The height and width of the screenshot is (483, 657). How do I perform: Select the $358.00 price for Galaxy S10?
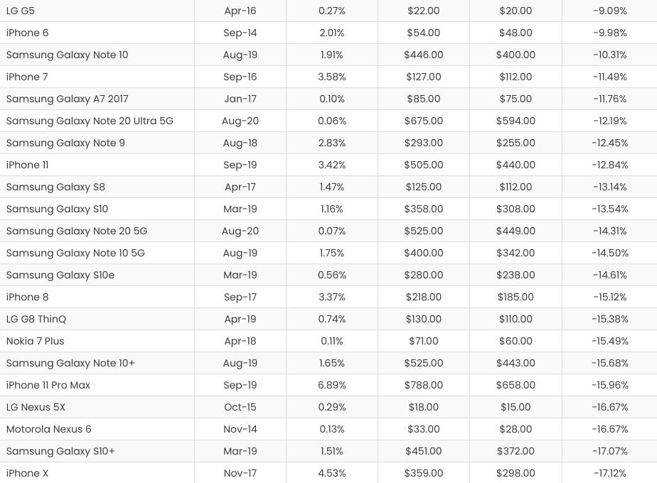coord(424,209)
